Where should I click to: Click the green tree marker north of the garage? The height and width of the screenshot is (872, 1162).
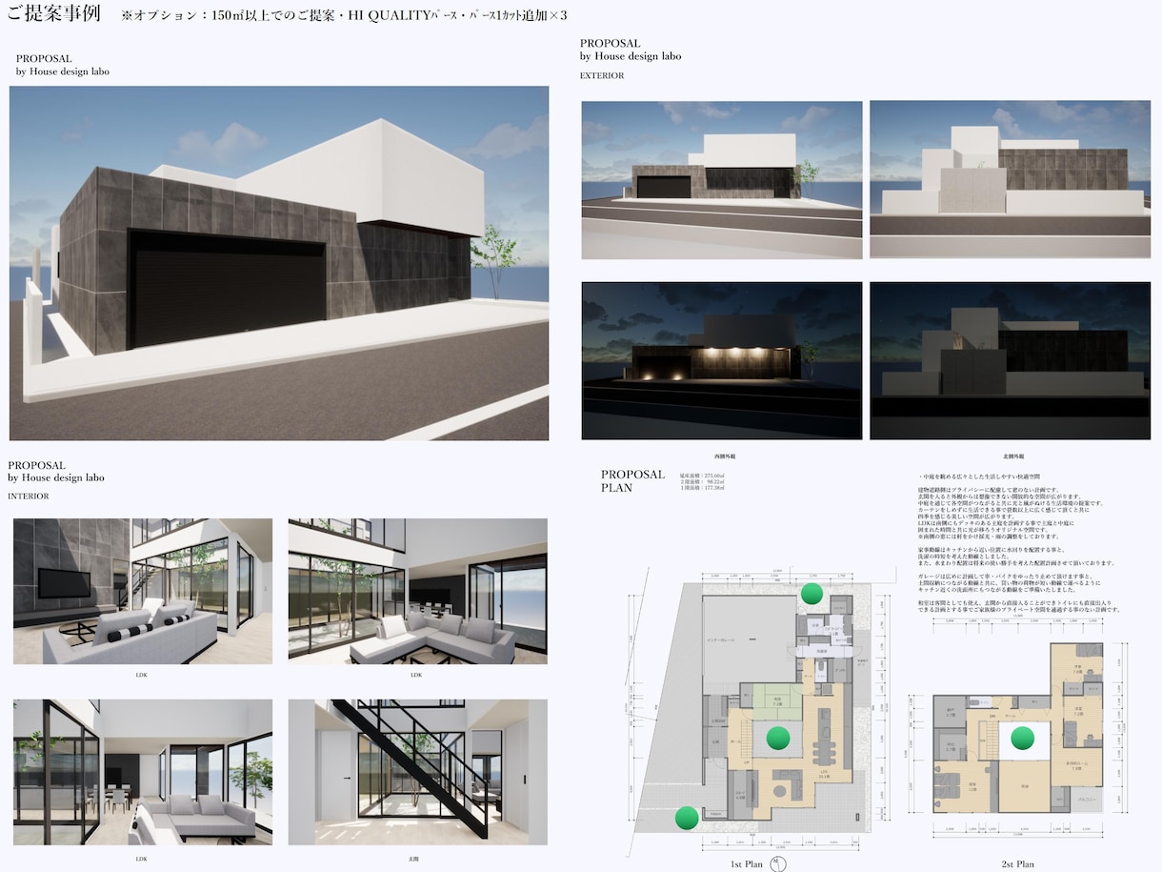tap(811, 594)
